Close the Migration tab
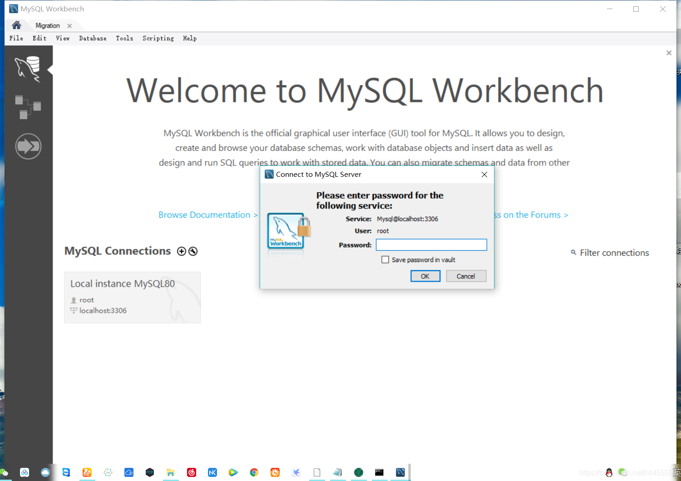This screenshot has width=681, height=481. [x=69, y=26]
